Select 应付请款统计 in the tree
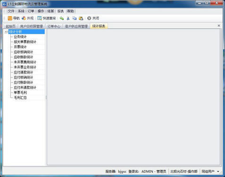The height and width of the screenshot is (177, 225). (x=24, y=72)
